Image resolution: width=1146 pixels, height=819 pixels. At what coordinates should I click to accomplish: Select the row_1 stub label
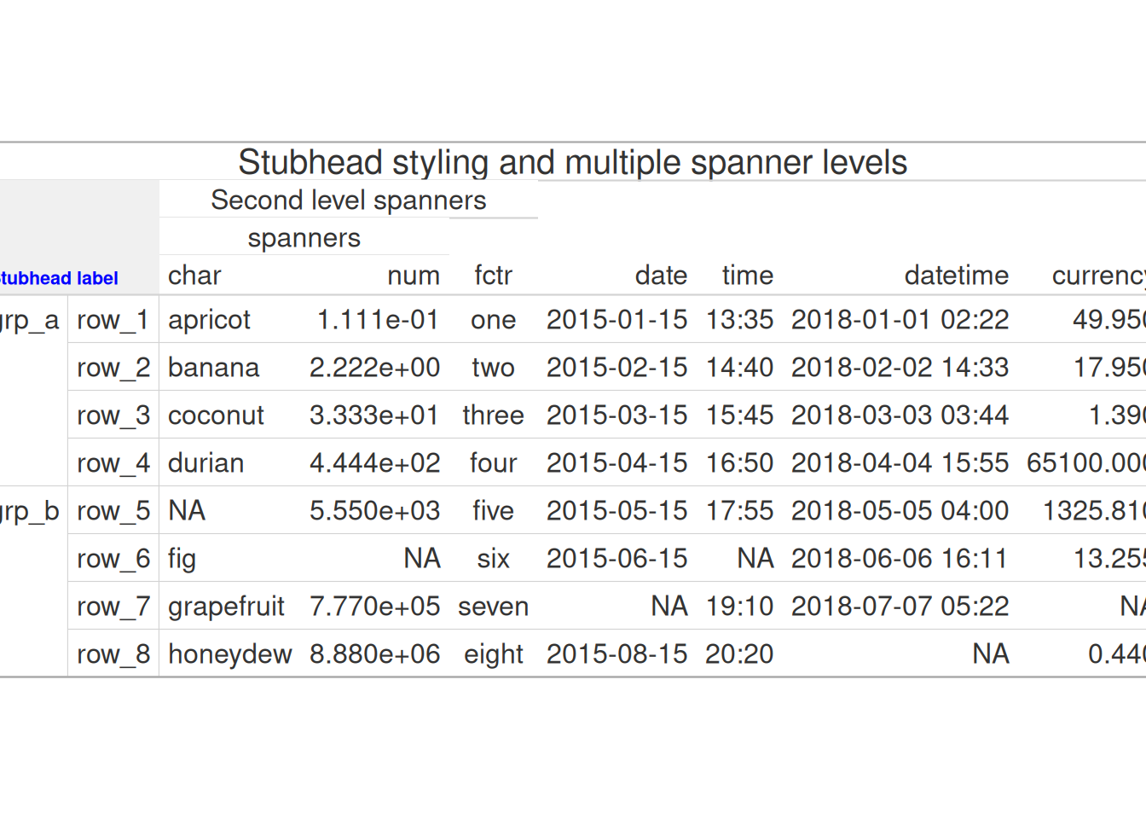[113, 320]
